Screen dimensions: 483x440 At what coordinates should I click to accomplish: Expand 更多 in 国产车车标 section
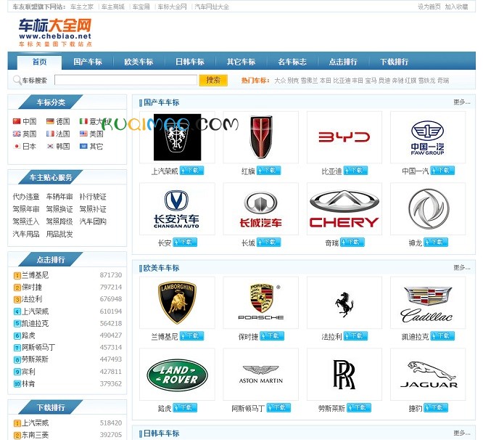[x=462, y=102]
